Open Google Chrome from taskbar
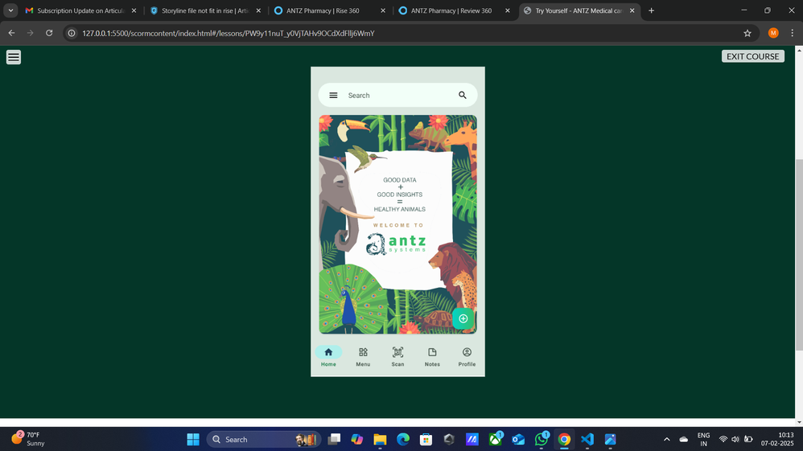This screenshot has width=803, height=451. (x=564, y=439)
